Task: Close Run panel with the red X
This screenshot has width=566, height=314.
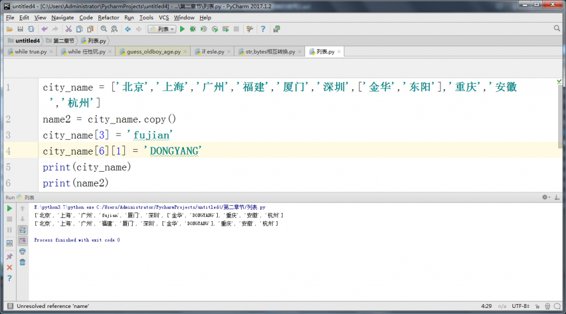Action: coord(9,268)
